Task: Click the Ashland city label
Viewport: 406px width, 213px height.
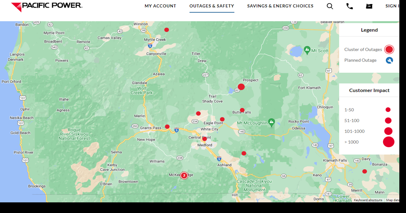Action: (x=224, y=165)
